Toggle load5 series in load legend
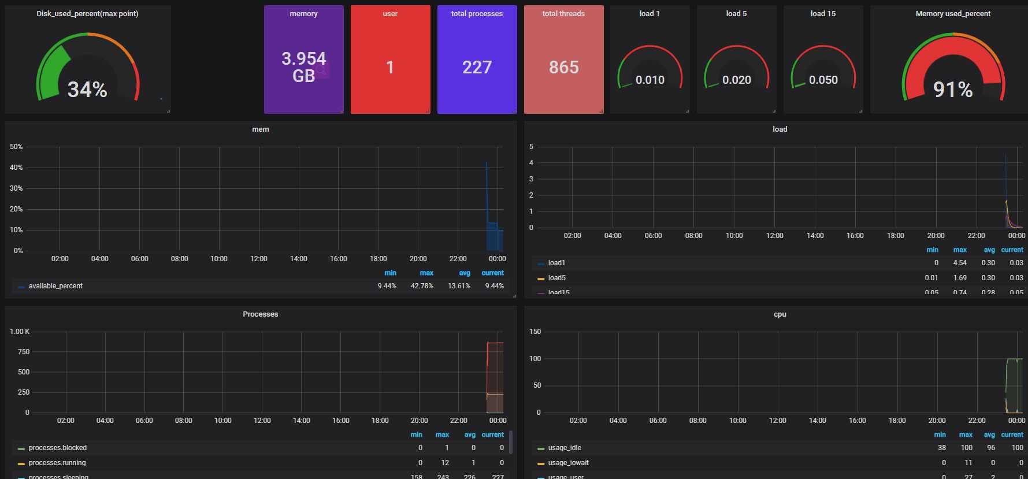The height and width of the screenshot is (479, 1028). 556,278
